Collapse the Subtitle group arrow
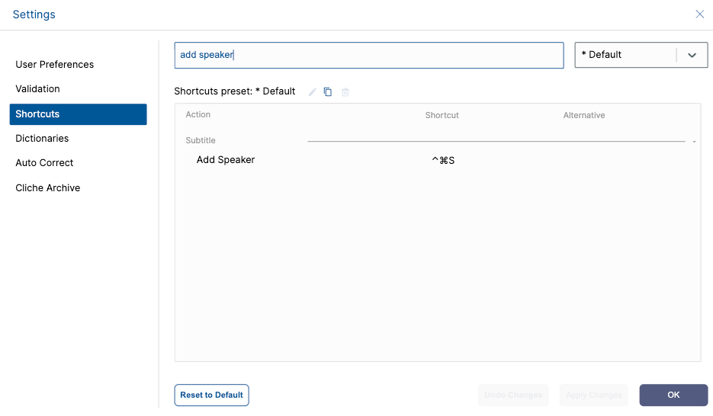The width and height of the screenshot is (713, 416). (x=695, y=142)
